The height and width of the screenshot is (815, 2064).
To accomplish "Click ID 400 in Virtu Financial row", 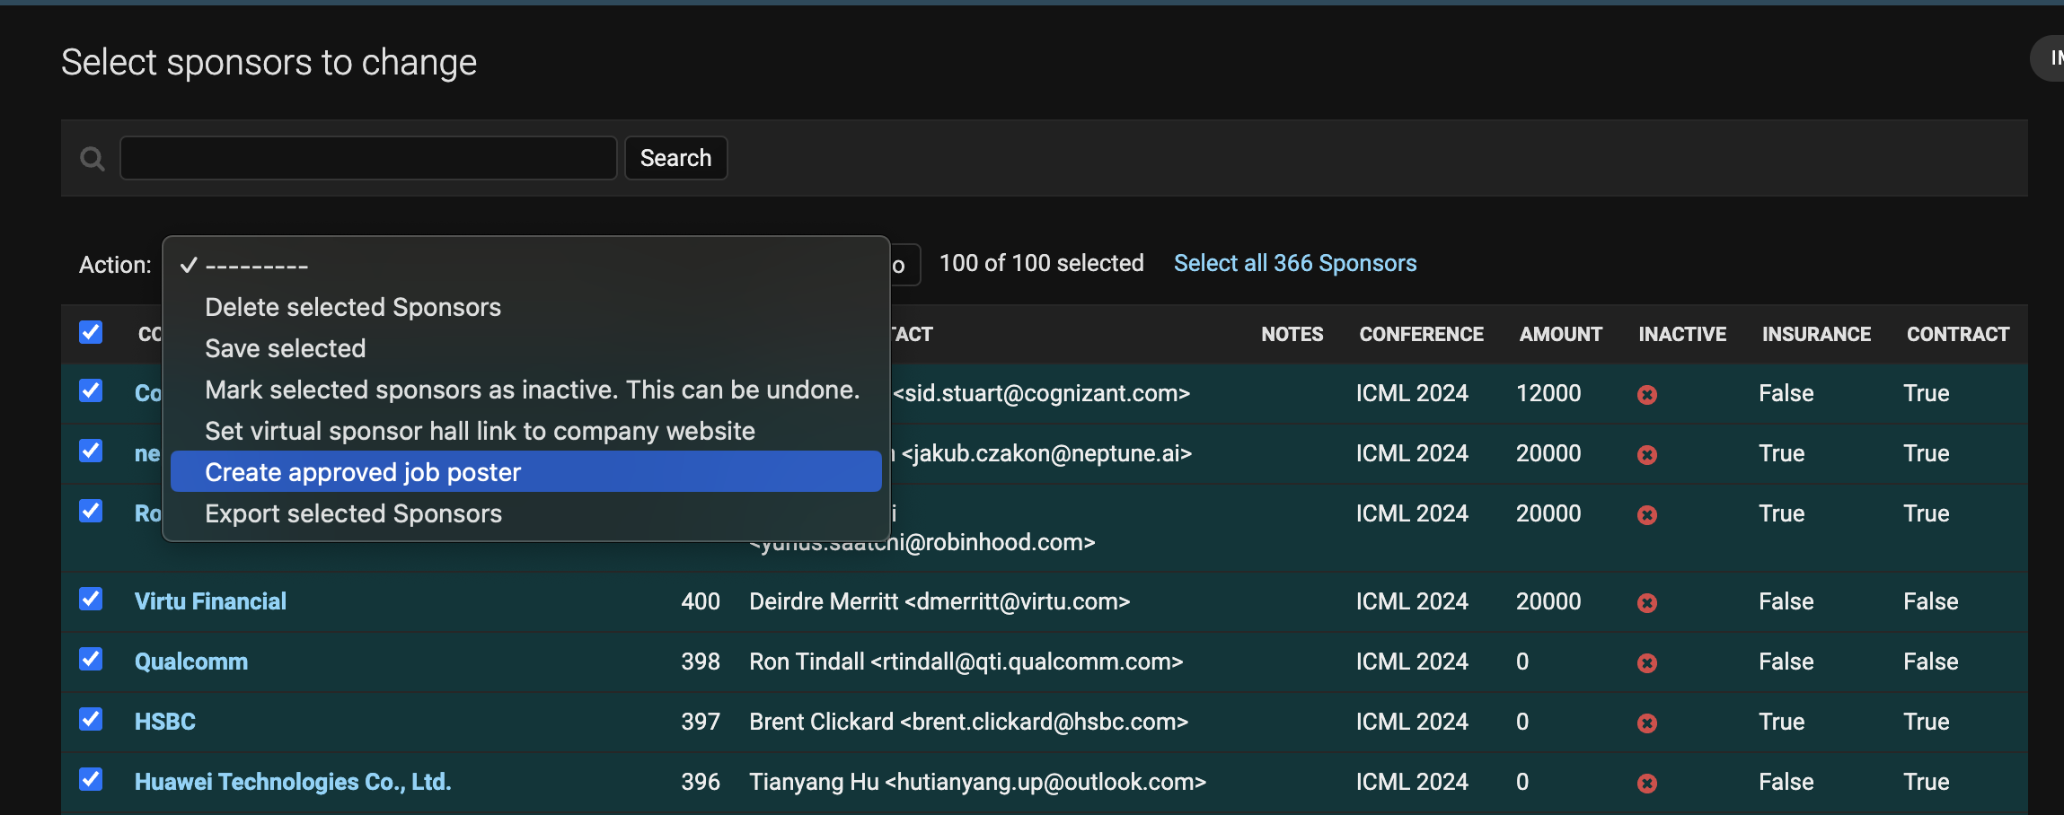I will (701, 601).
